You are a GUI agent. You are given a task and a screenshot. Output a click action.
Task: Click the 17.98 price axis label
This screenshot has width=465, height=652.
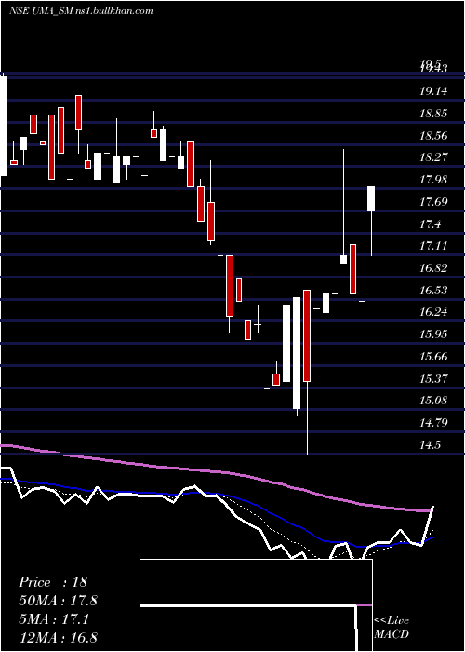point(433,180)
